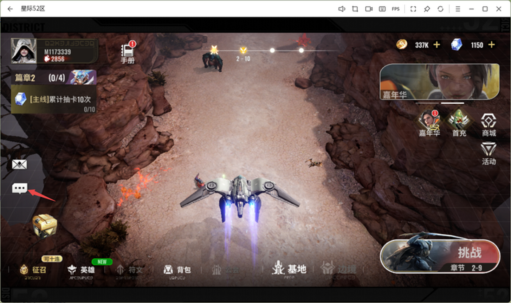Open 嘉年华 event icon with alert
511x303 pixels.
[429, 124]
